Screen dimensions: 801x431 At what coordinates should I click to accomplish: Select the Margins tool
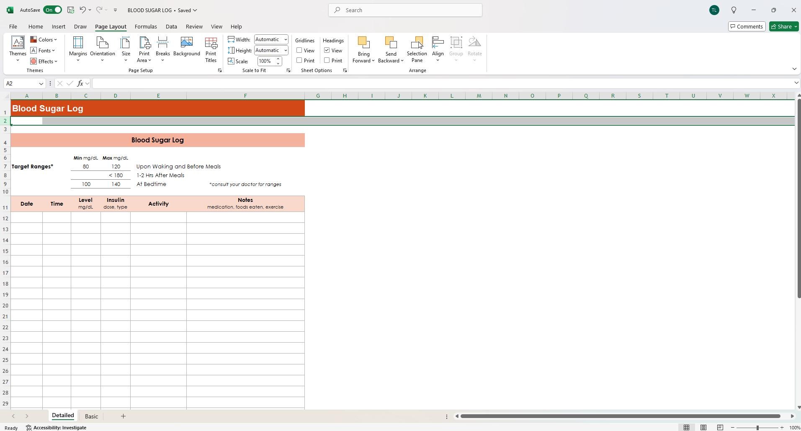pos(77,49)
